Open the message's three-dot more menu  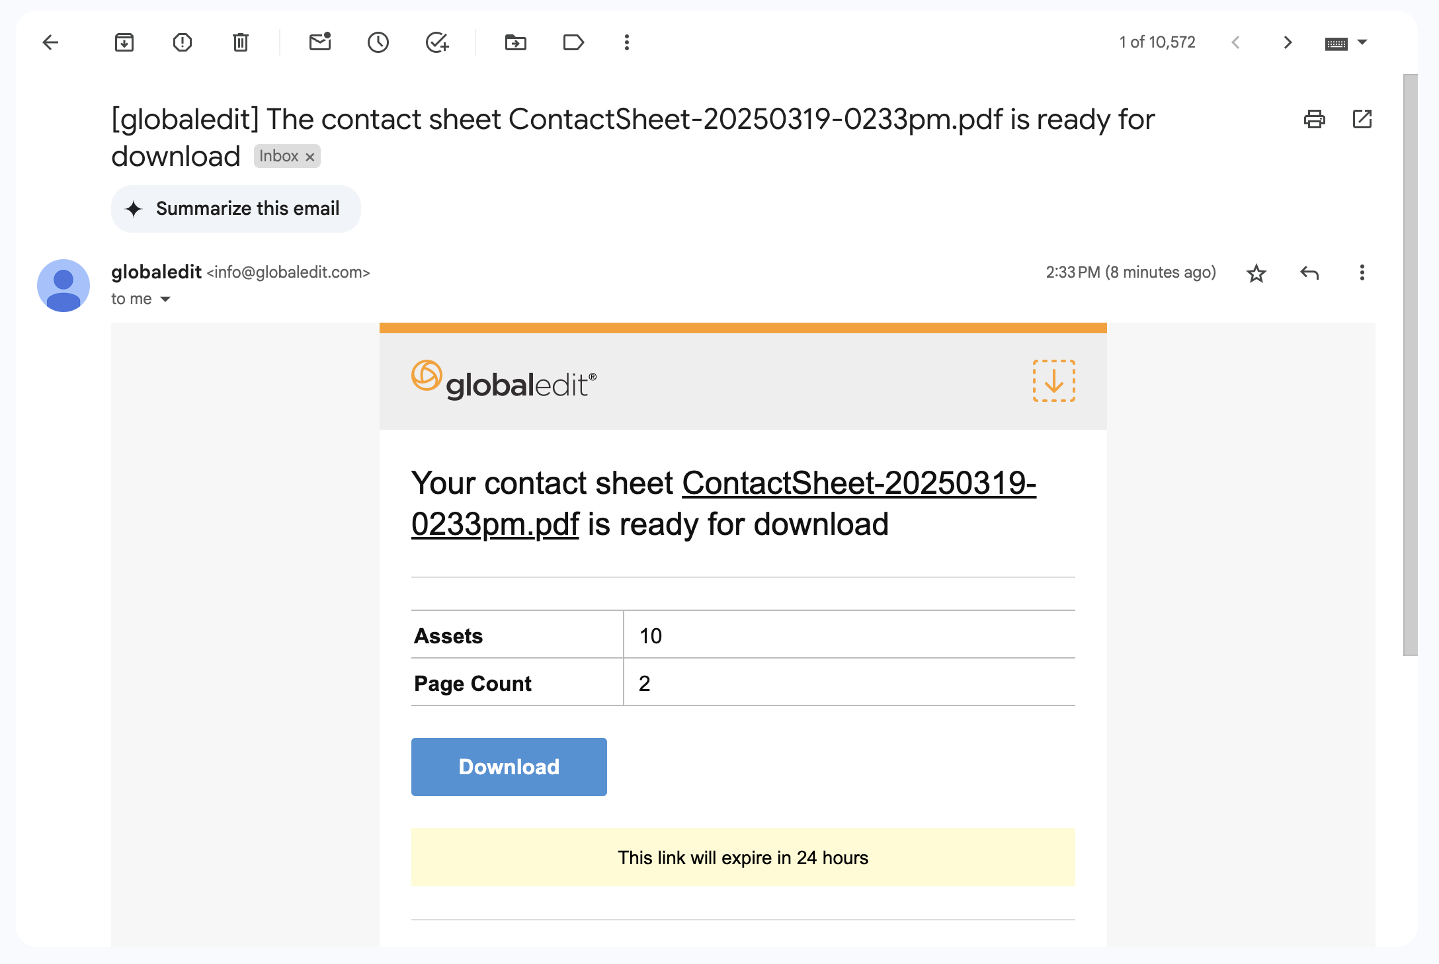[1362, 272]
